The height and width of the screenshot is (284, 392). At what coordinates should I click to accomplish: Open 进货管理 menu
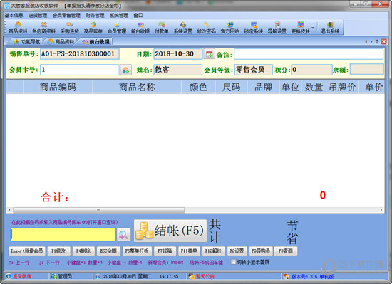point(38,15)
